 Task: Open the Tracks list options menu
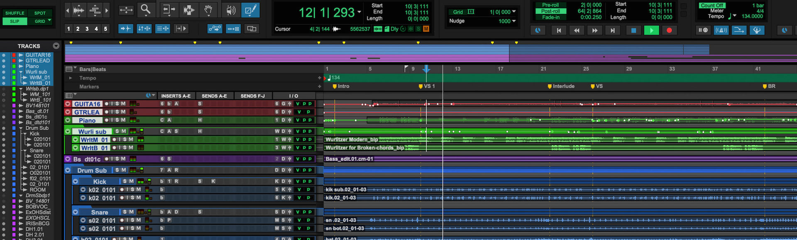click(56, 46)
